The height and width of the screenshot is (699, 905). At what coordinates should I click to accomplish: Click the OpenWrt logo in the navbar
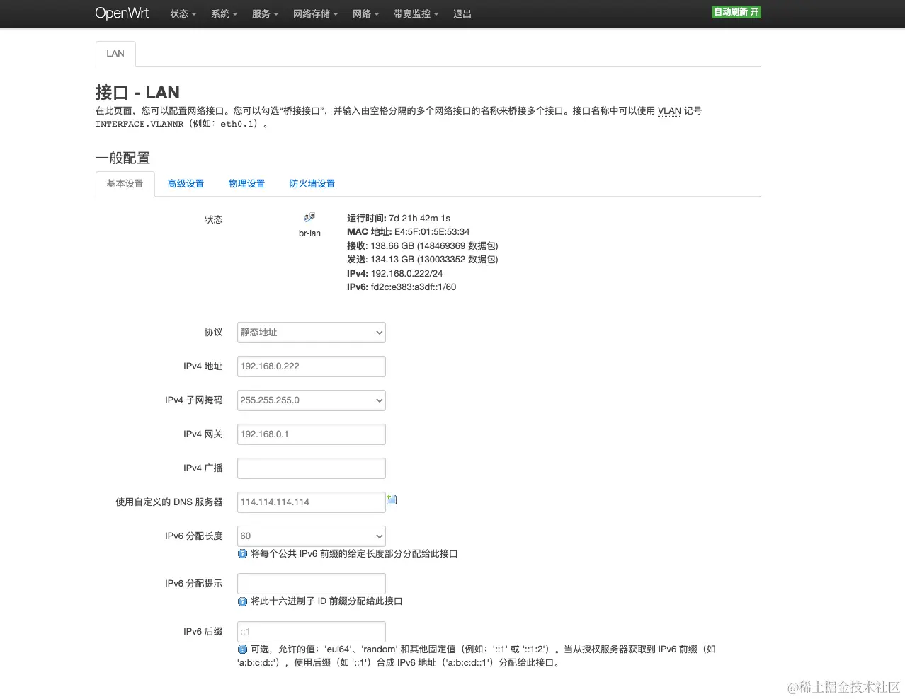(122, 13)
